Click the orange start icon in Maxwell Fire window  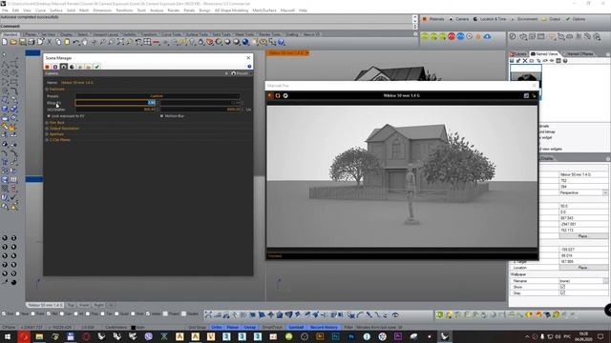click(x=270, y=95)
